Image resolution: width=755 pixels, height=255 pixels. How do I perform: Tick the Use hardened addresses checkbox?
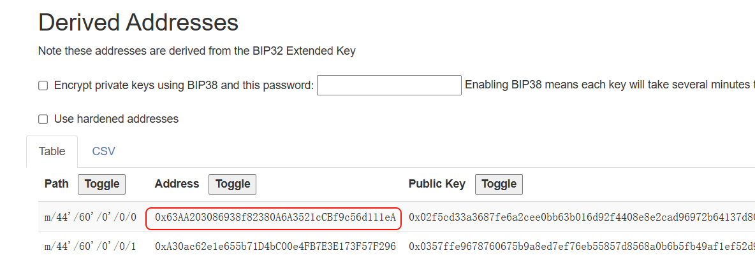pyautogui.click(x=43, y=119)
